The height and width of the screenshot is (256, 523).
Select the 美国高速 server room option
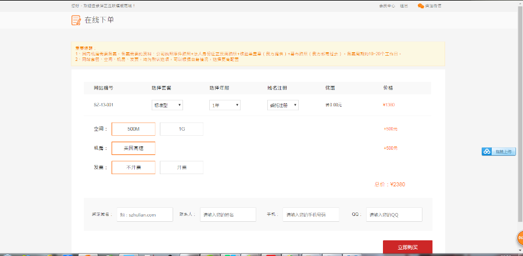(134, 149)
